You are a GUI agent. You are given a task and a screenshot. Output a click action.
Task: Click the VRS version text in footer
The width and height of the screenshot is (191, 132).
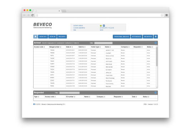151,104
